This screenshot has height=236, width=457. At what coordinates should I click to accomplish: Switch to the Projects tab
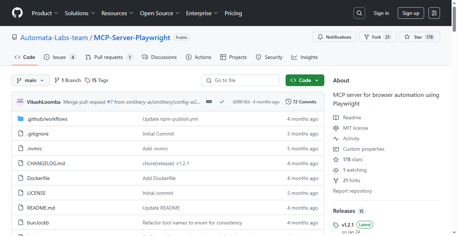pos(233,57)
